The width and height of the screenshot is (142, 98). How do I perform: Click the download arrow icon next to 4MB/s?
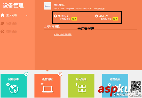[x=97, y=16]
